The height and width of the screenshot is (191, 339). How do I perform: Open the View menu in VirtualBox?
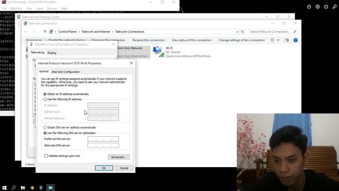[29, 8]
